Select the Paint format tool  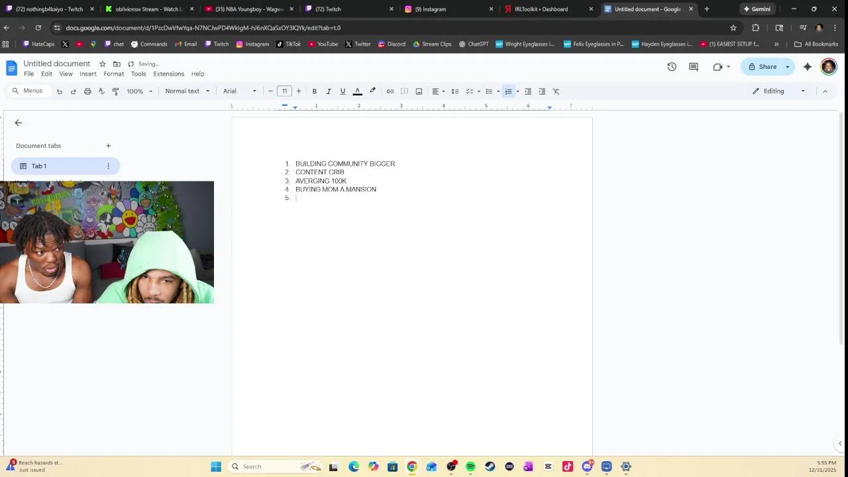(115, 91)
